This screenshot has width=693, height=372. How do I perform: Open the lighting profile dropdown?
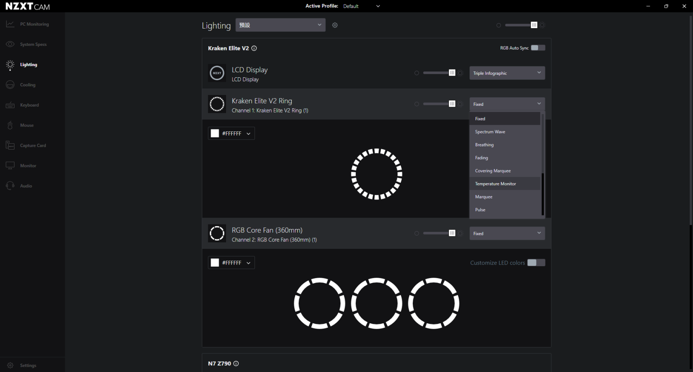pyautogui.click(x=280, y=25)
